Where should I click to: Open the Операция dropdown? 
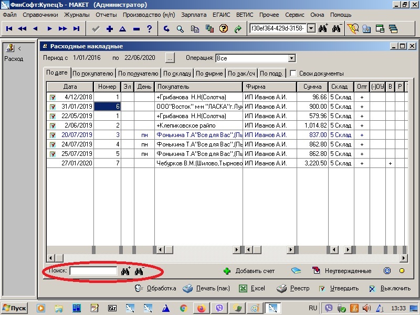[x=291, y=58]
